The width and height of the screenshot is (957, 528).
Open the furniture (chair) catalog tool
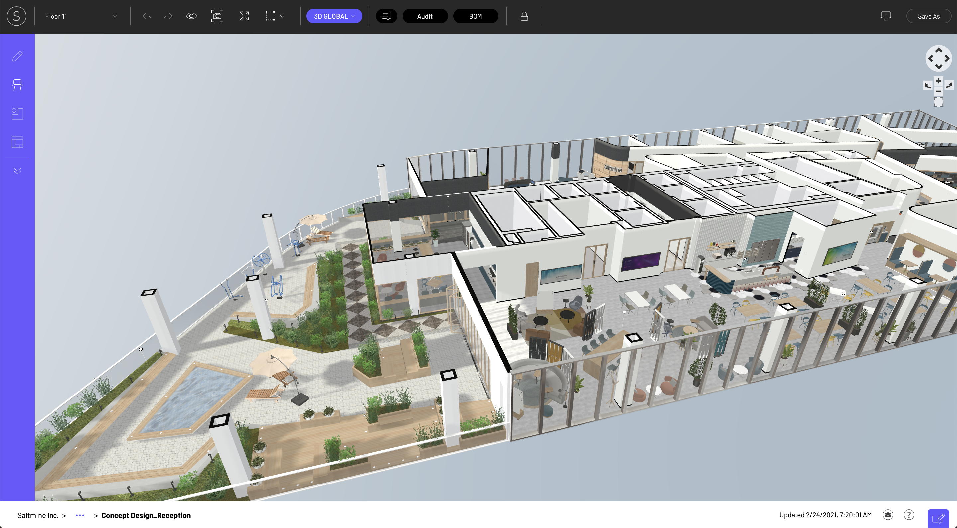[x=17, y=85]
